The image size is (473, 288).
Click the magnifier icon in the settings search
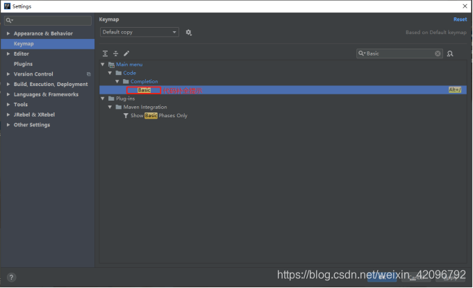click(x=9, y=21)
